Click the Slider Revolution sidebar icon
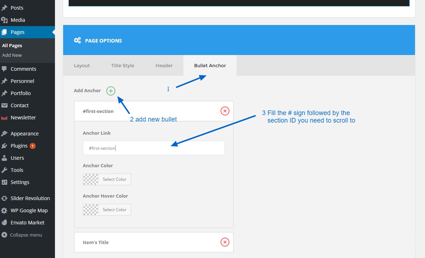425x258 pixels. click(4, 198)
